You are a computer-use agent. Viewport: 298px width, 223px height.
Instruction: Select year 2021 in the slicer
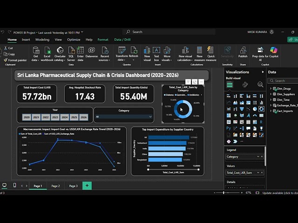point(36,117)
